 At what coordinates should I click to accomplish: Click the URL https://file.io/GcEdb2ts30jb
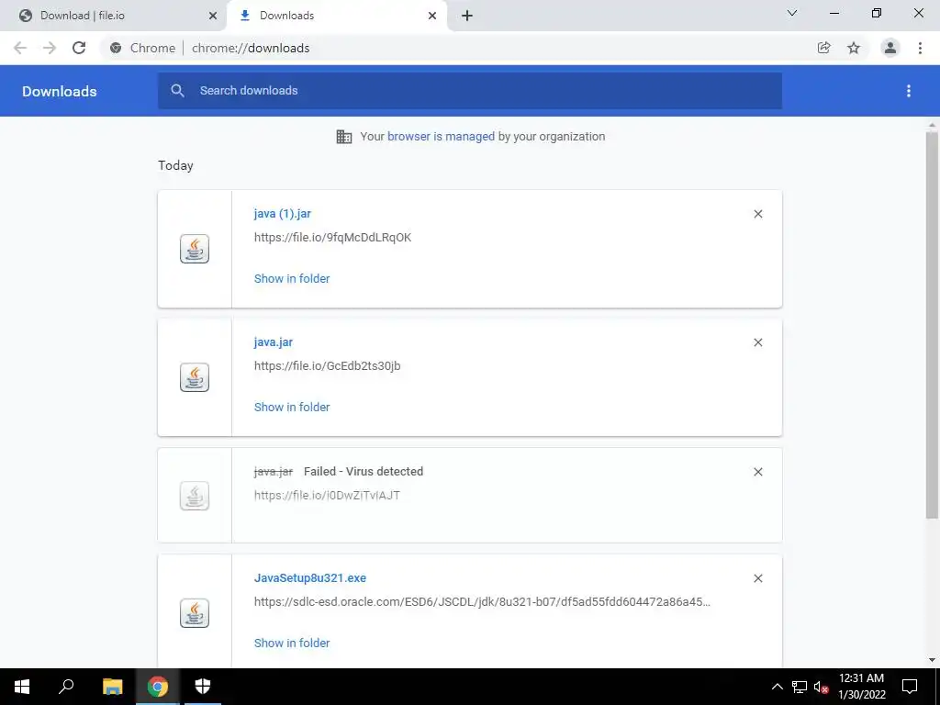point(328,365)
